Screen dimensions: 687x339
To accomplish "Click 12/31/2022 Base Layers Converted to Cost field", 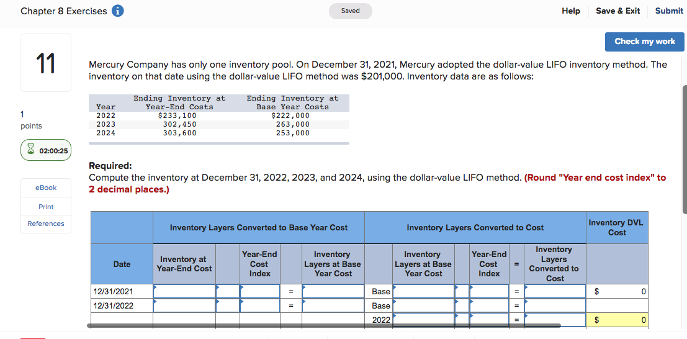I will 555,305.
